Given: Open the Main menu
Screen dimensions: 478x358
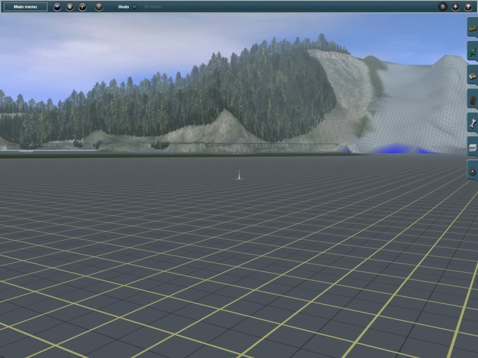Looking at the screenshot, I should pyautogui.click(x=25, y=7).
